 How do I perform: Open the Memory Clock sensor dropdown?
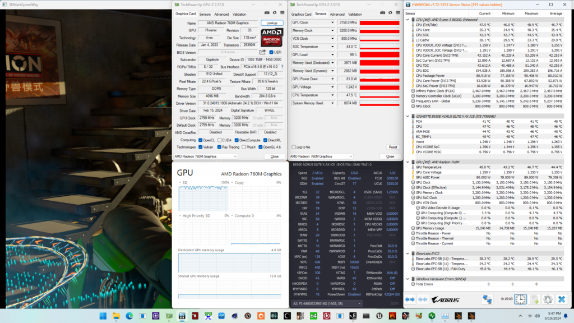click(x=332, y=30)
